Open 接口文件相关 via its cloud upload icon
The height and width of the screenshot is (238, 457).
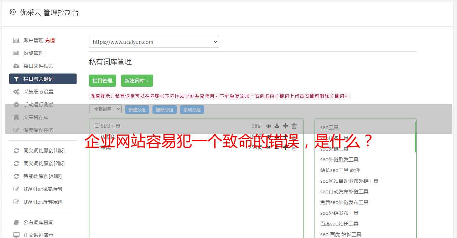[x=16, y=66]
